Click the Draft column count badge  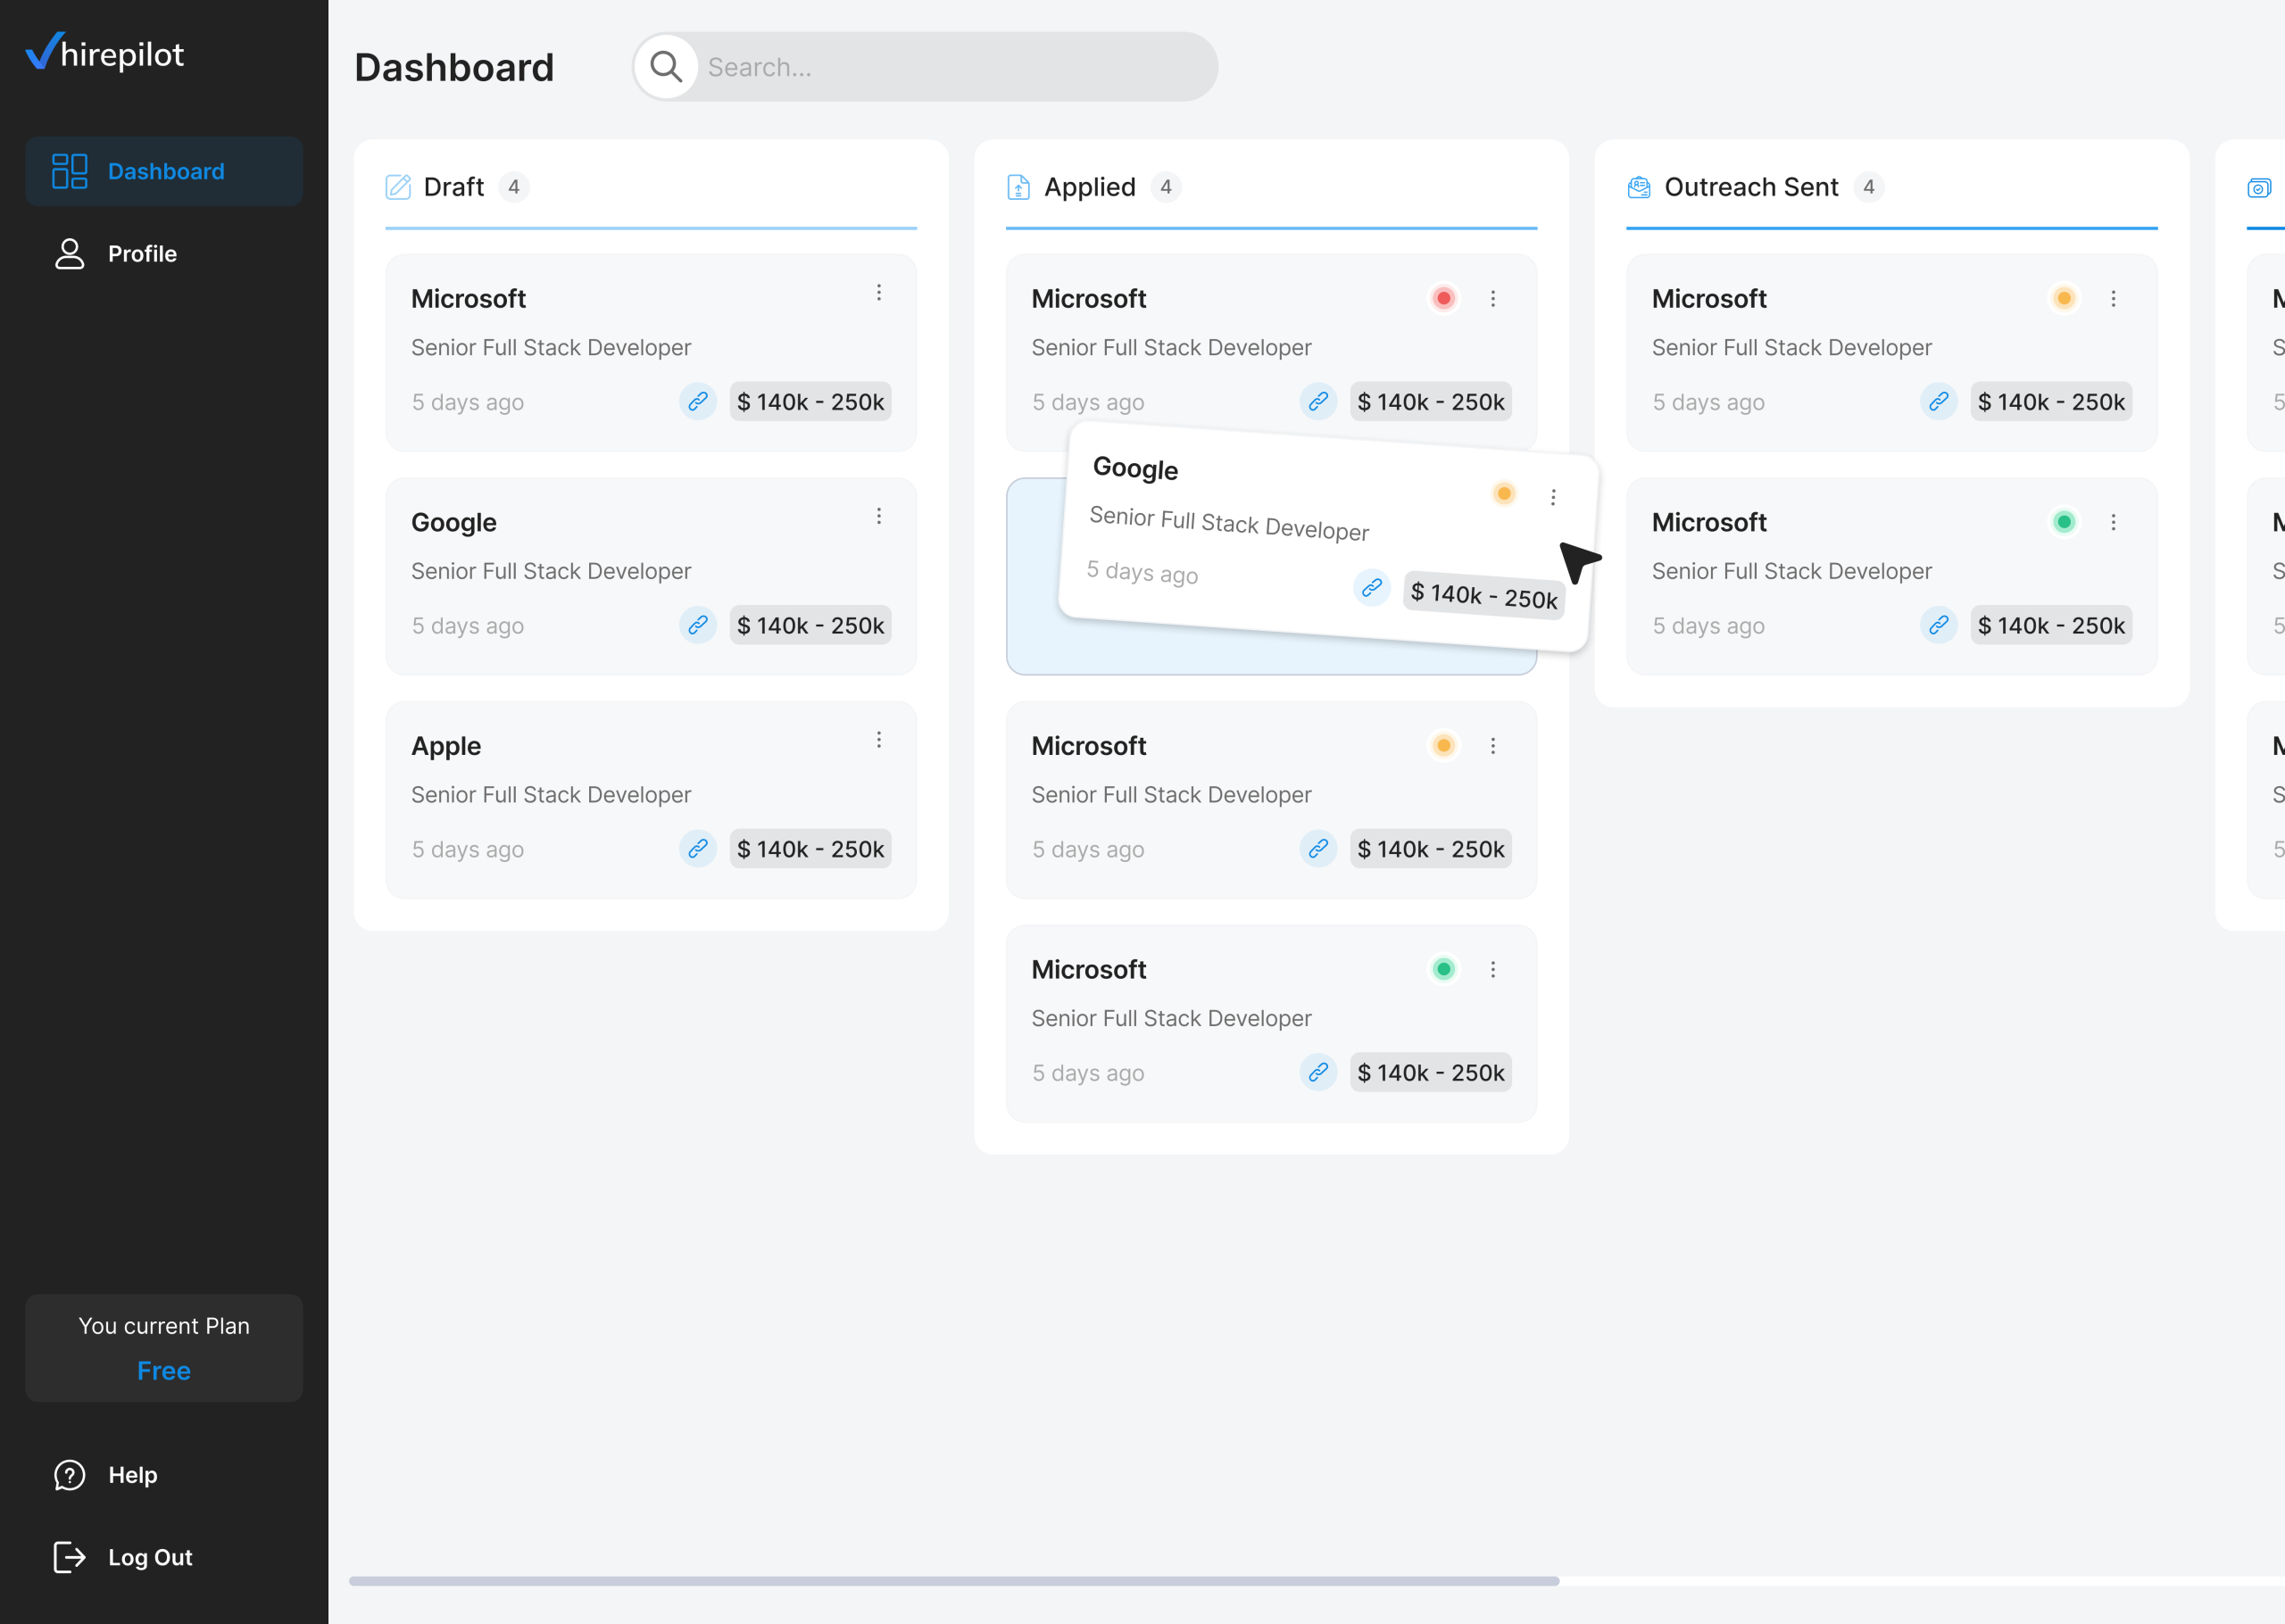[x=514, y=187]
